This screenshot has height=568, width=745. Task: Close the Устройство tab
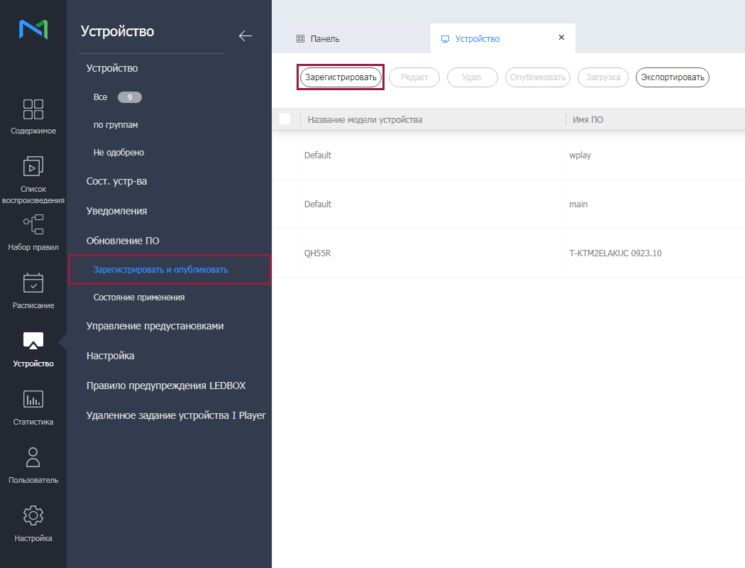(561, 38)
